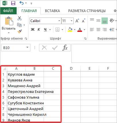
Task: Align text to middle of cell
Action: pos(98,21)
